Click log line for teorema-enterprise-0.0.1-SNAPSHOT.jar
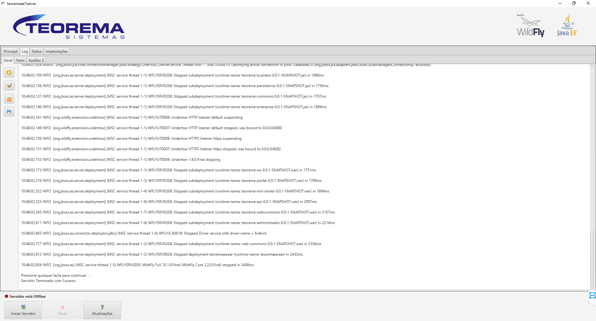This screenshot has height=321, width=596. click(x=174, y=107)
